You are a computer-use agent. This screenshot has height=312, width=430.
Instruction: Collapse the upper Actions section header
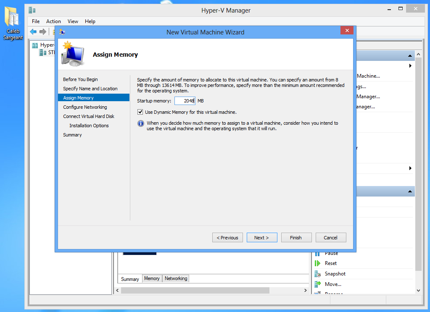pos(410,55)
